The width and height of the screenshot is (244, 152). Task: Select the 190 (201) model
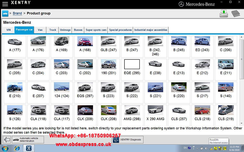(x=109, y=69)
